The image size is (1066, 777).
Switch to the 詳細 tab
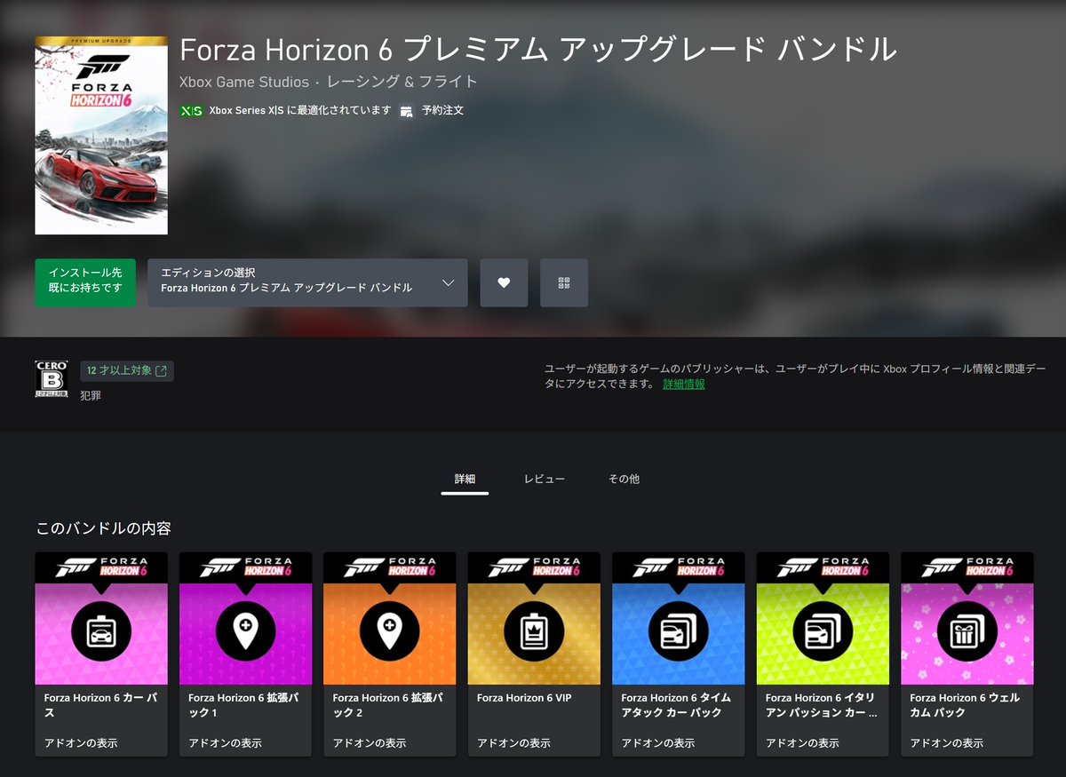(x=465, y=480)
